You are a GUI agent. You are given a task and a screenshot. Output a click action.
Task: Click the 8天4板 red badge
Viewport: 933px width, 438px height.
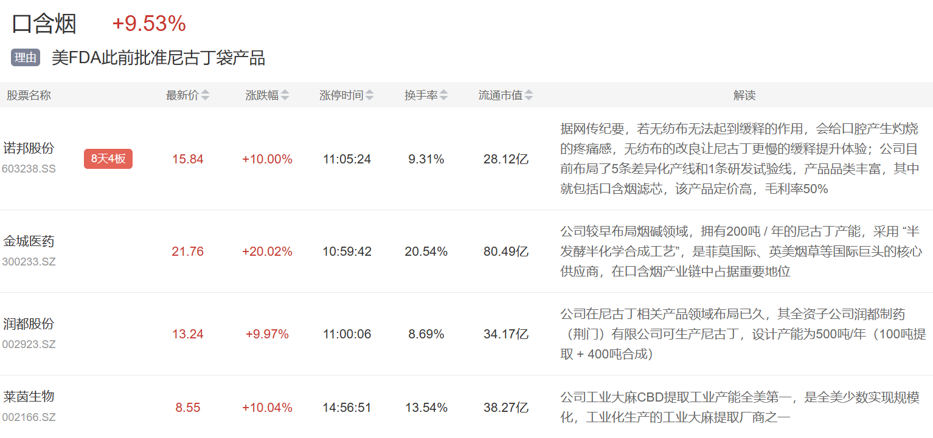click(108, 159)
